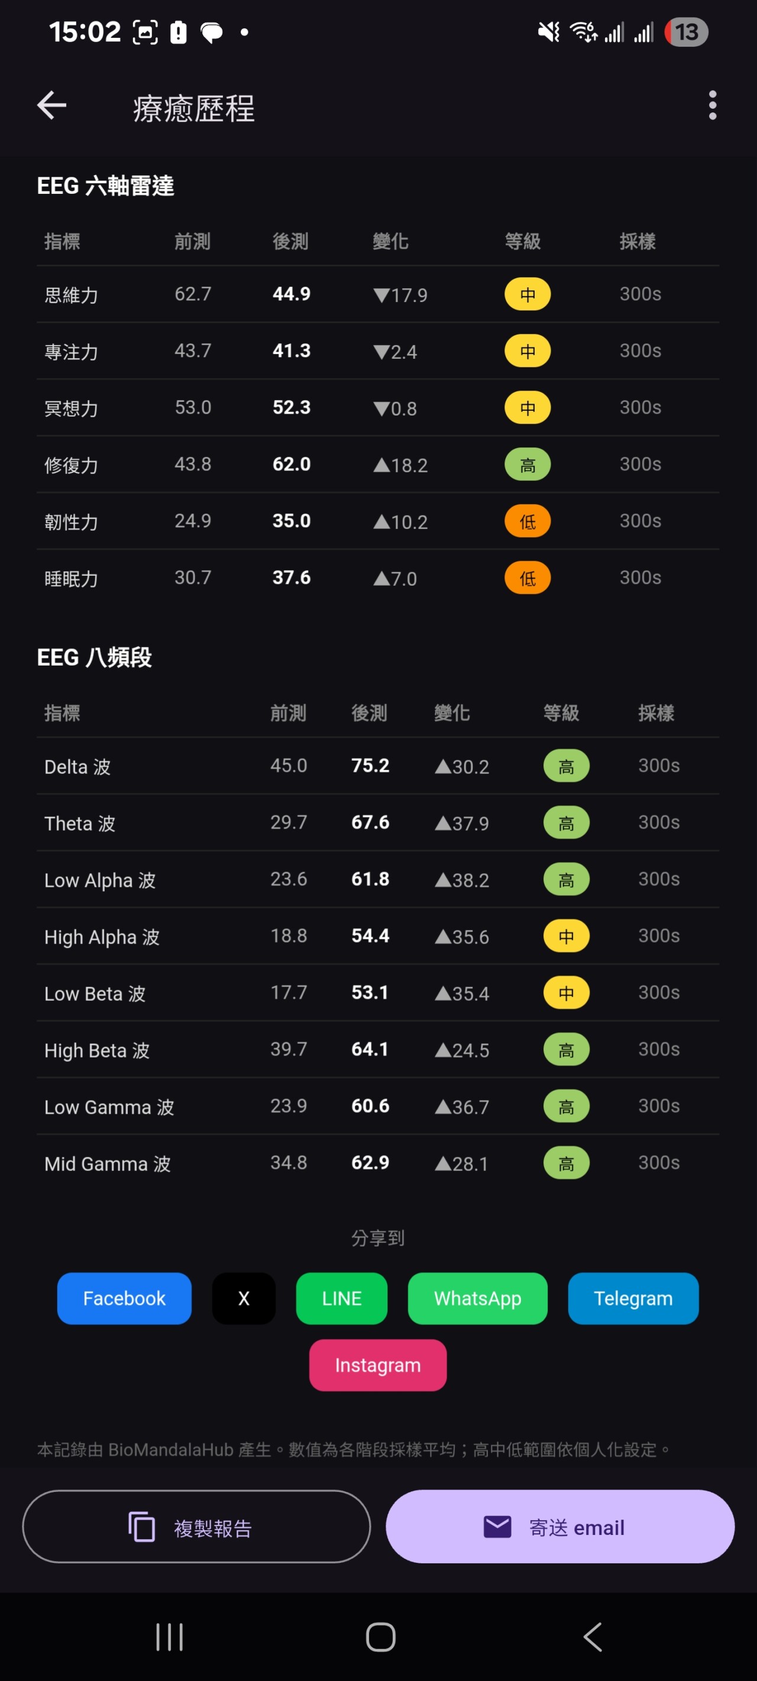Open the three-dot overflow menu

712,106
